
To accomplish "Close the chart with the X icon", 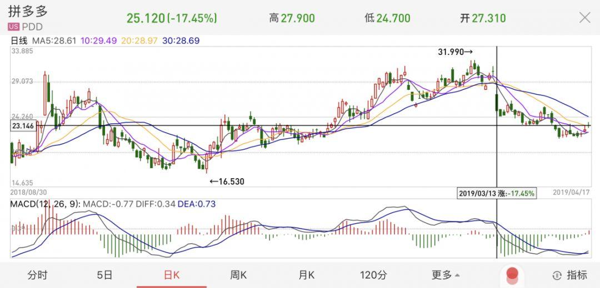I will tap(584, 18).
